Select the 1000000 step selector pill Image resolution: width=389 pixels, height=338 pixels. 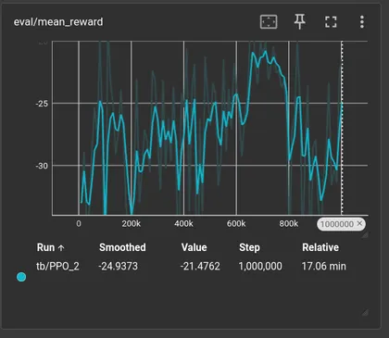341,224
